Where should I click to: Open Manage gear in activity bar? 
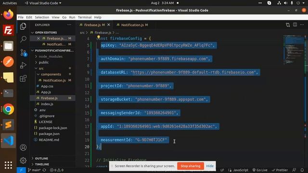click(23, 161)
